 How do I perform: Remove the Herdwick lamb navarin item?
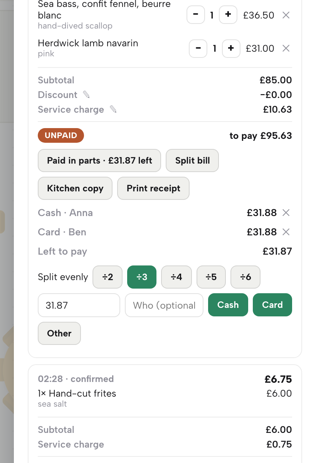[x=286, y=48]
